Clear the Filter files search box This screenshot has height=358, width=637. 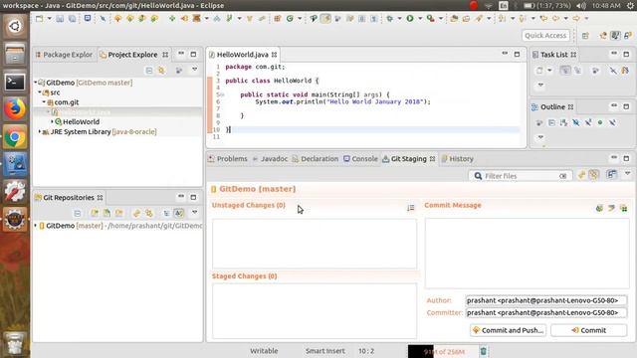pos(562,176)
